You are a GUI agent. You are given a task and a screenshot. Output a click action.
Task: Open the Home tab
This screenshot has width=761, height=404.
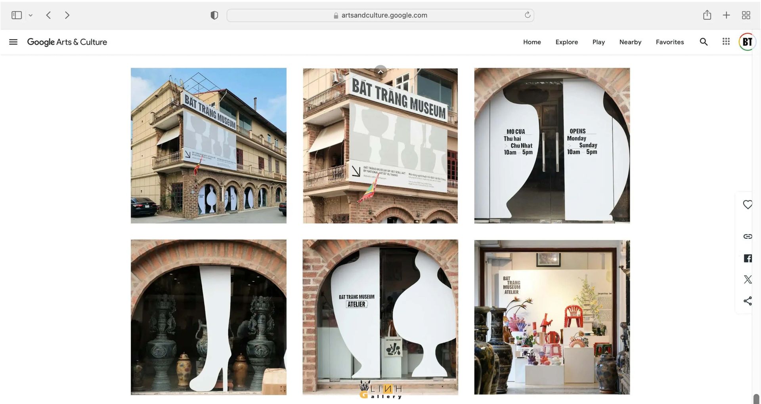tap(532, 42)
